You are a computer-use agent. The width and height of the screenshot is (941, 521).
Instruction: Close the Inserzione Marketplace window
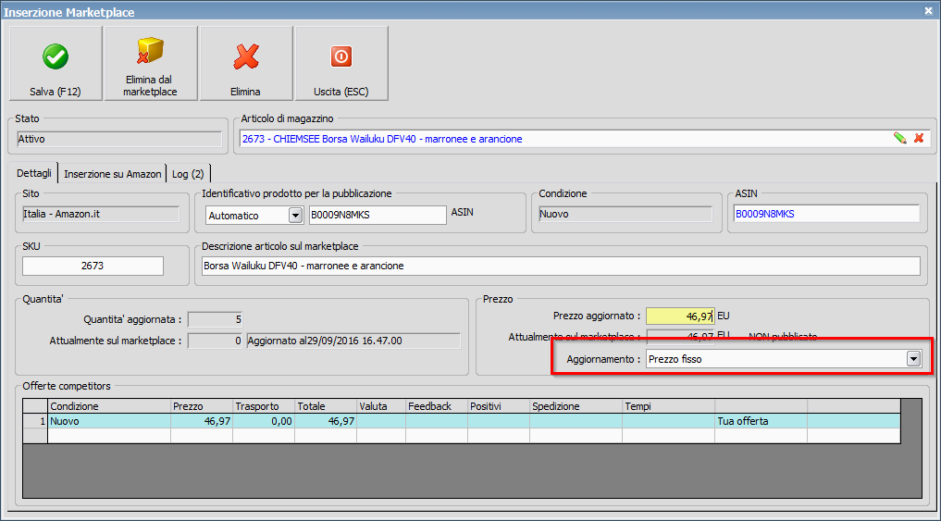[x=928, y=11]
